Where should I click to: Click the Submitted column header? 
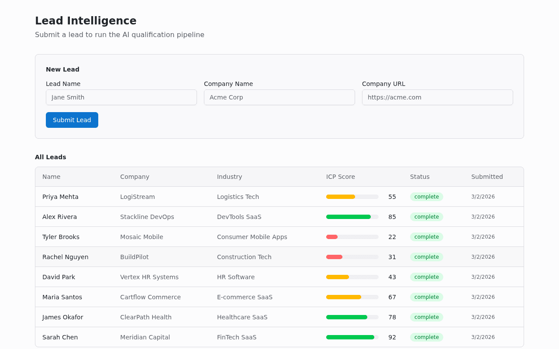point(487,177)
